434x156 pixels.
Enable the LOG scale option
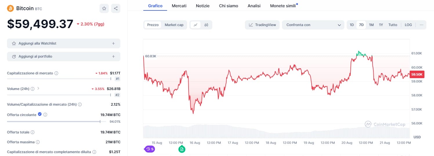pyautogui.click(x=408, y=25)
